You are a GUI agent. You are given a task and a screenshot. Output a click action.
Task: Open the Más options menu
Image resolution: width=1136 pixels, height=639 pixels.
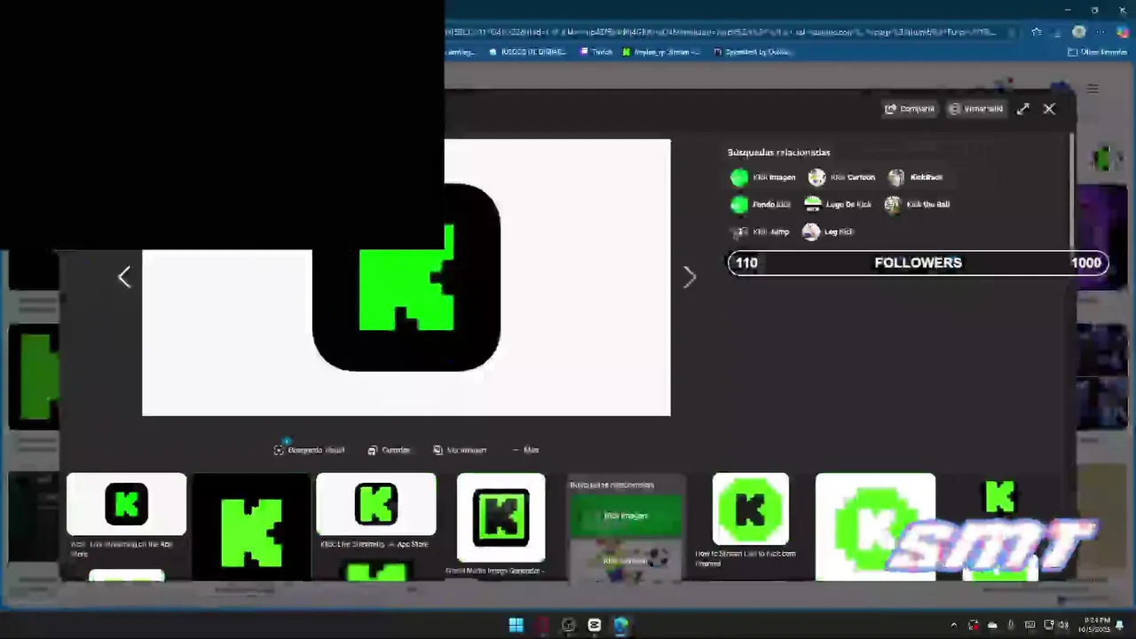click(525, 450)
